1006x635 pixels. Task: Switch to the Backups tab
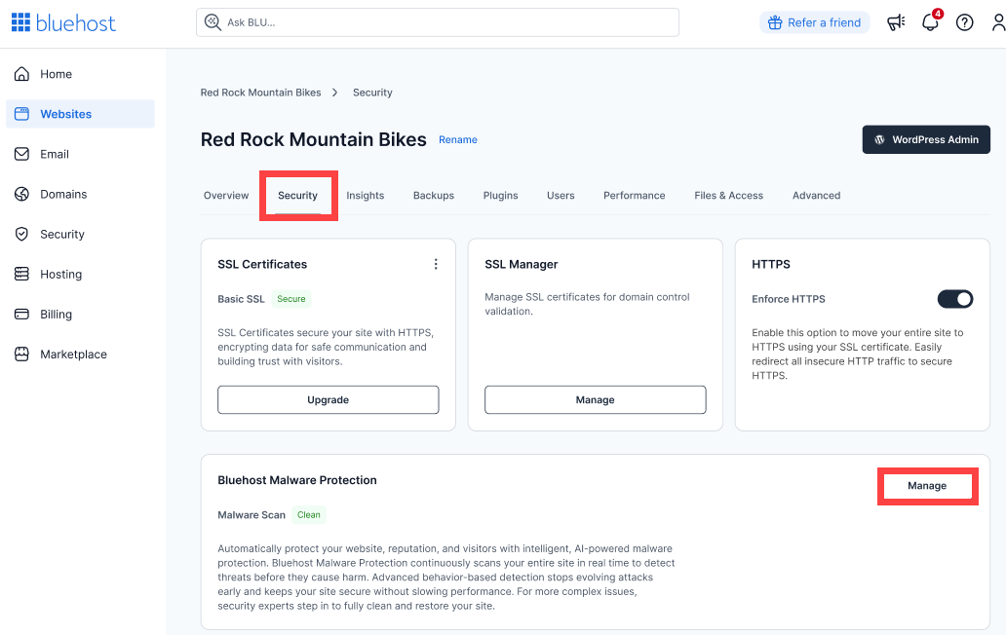click(x=433, y=195)
